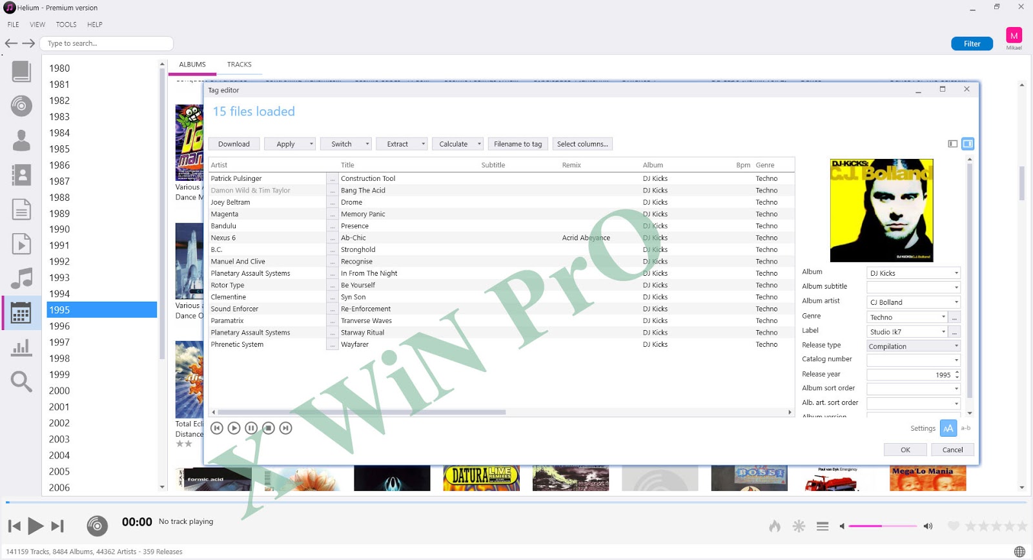Go back with the left arrow
The height and width of the screenshot is (560, 1033).
pyautogui.click(x=12, y=43)
